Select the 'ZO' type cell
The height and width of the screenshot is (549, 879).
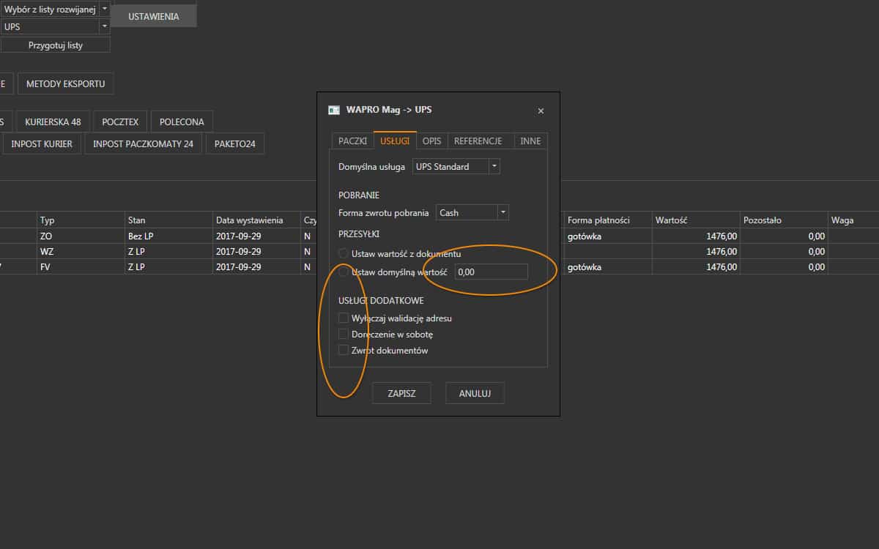[x=81, y=236]
